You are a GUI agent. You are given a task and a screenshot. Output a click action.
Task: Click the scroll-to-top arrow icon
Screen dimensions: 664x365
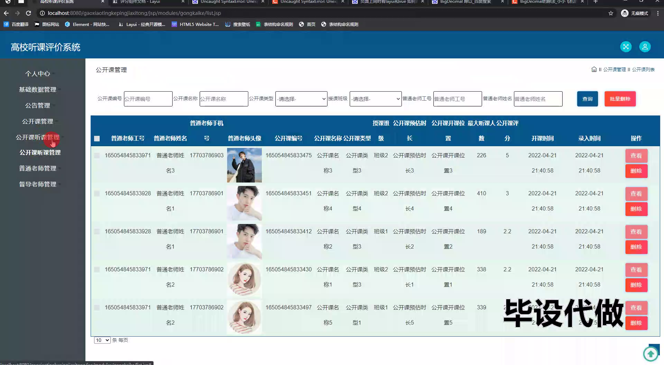coord(651,354)
